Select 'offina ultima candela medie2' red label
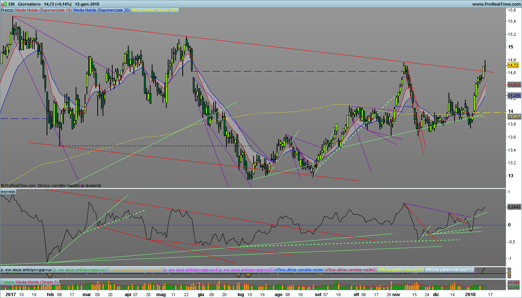 click(x=350, y=269)
